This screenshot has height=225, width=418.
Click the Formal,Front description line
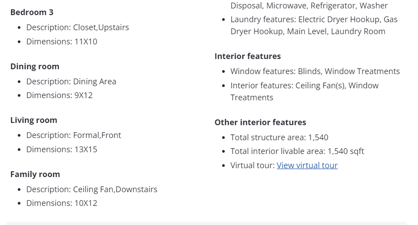tap(73, 135)
